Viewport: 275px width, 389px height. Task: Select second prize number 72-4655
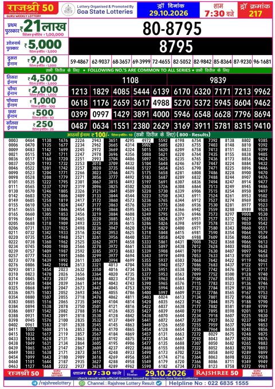pos(161,61)
